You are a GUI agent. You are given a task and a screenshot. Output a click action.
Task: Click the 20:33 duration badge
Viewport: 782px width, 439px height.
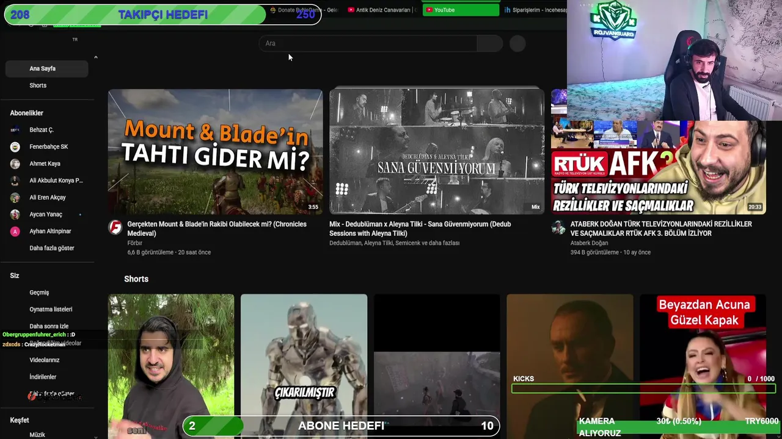755,207
